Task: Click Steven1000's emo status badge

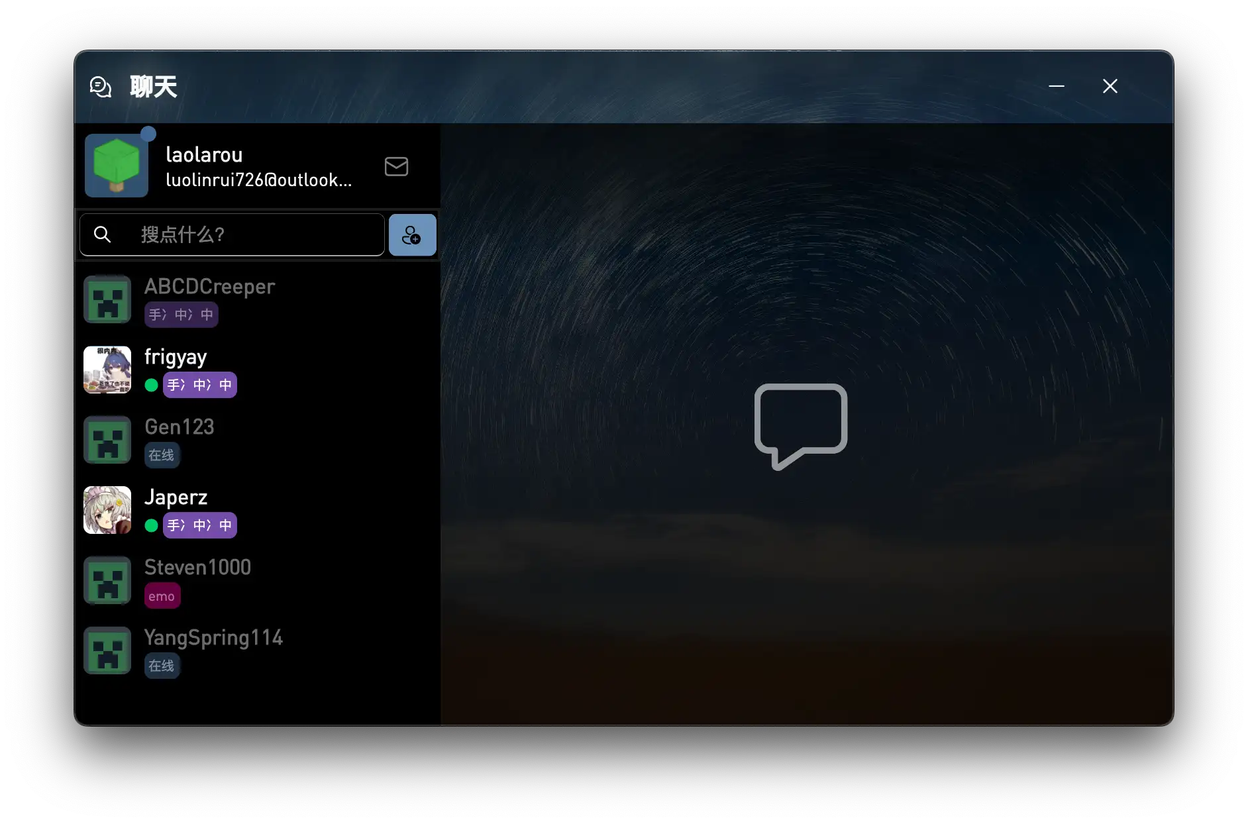Action: point(162,595)
